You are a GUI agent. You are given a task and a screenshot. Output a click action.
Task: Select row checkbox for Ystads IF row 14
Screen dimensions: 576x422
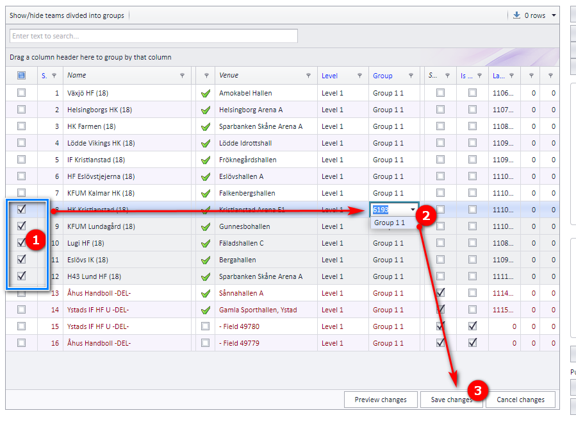[21, 310]
